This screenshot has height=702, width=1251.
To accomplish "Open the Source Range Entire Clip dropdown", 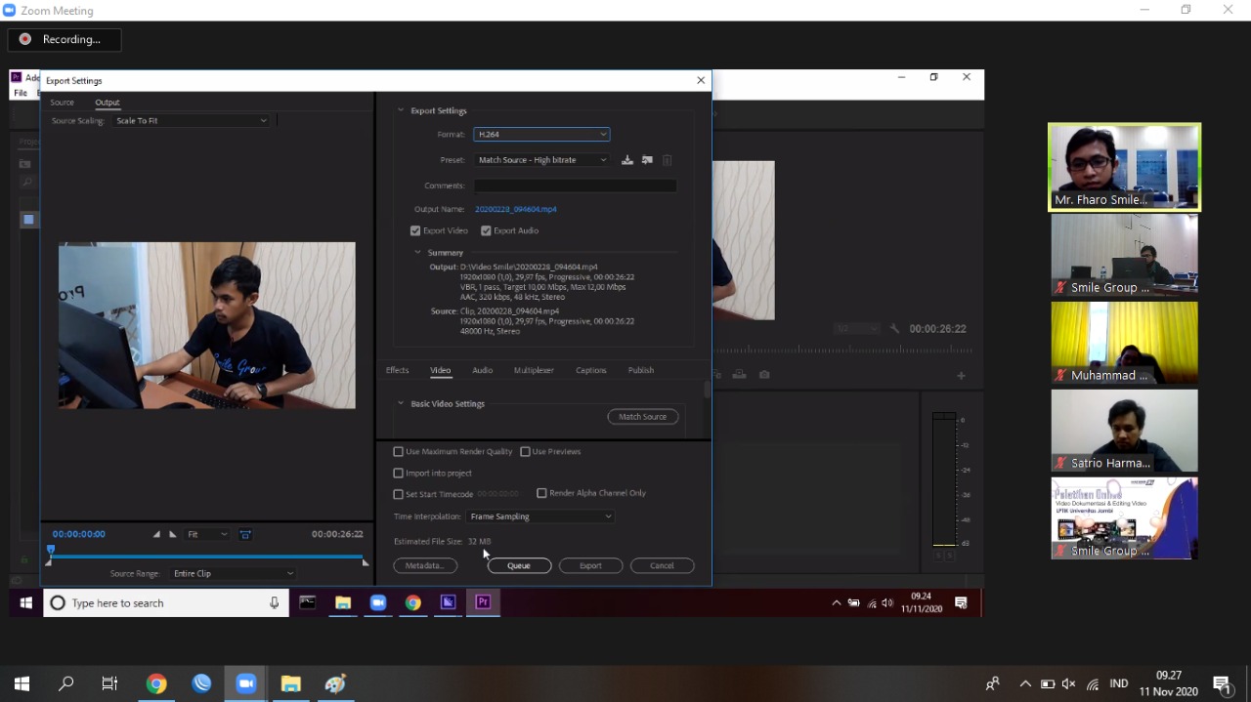I will pos(233,573).
